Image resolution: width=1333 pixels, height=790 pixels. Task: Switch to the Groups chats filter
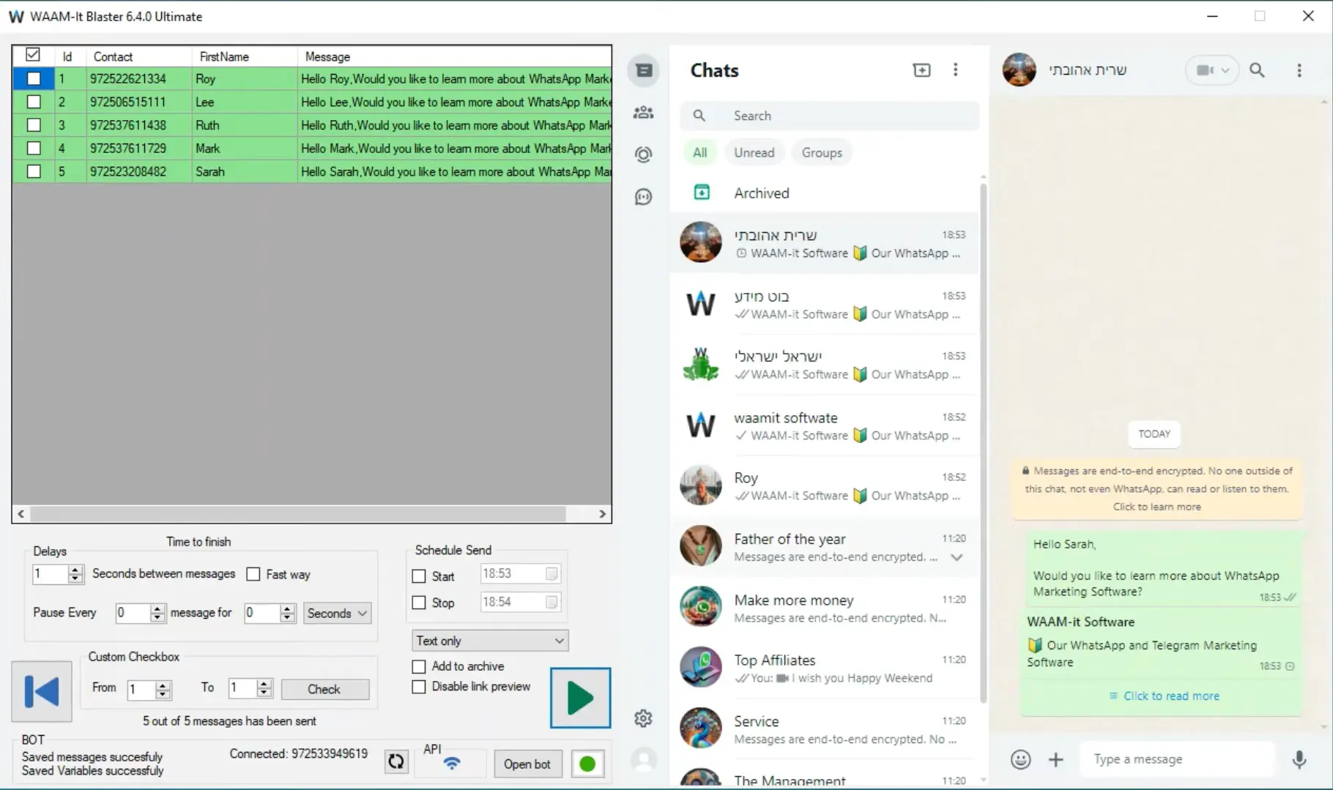821,152
